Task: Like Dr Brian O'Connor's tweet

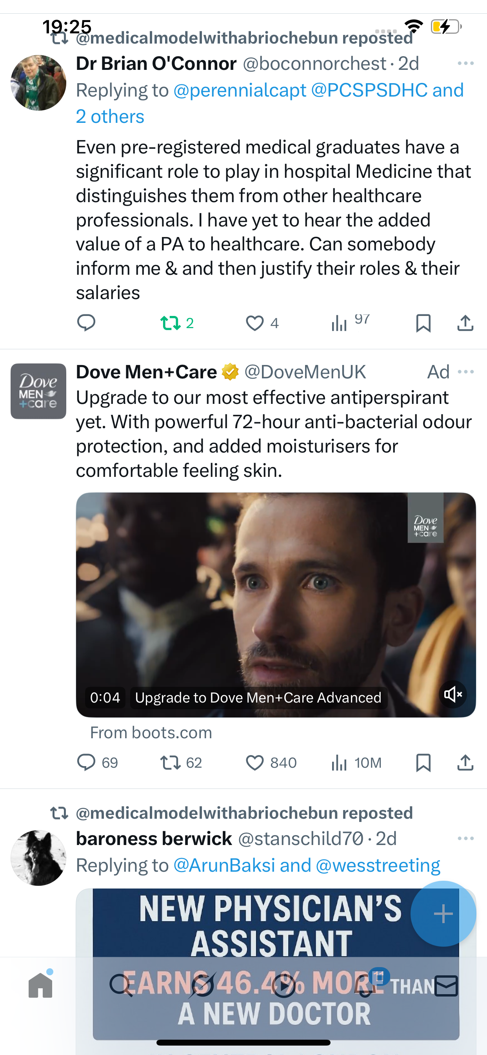Action: click(254, 323)
